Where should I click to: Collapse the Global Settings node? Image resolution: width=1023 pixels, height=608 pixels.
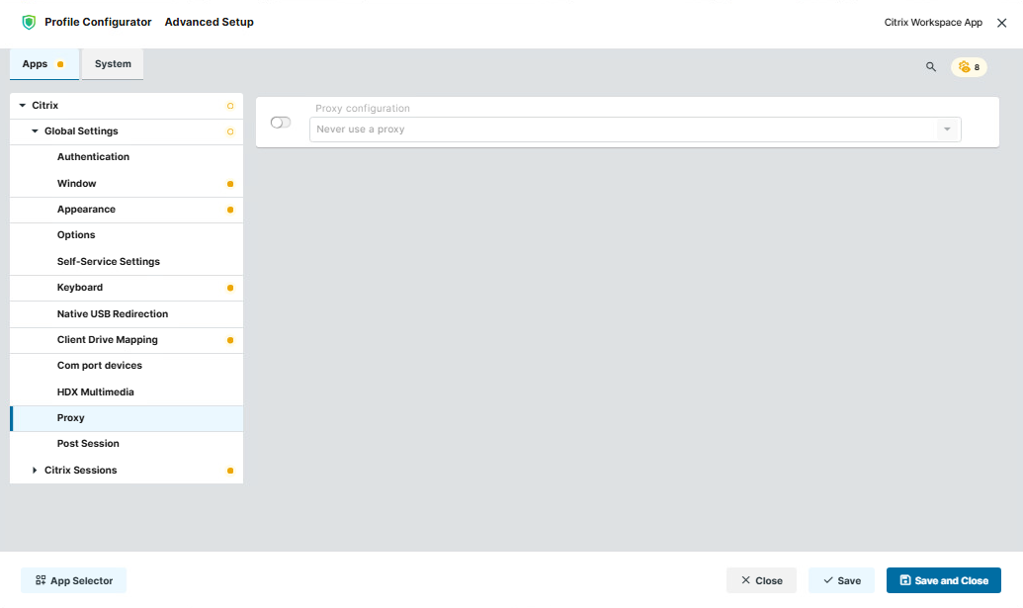click(x=35, y=131)
